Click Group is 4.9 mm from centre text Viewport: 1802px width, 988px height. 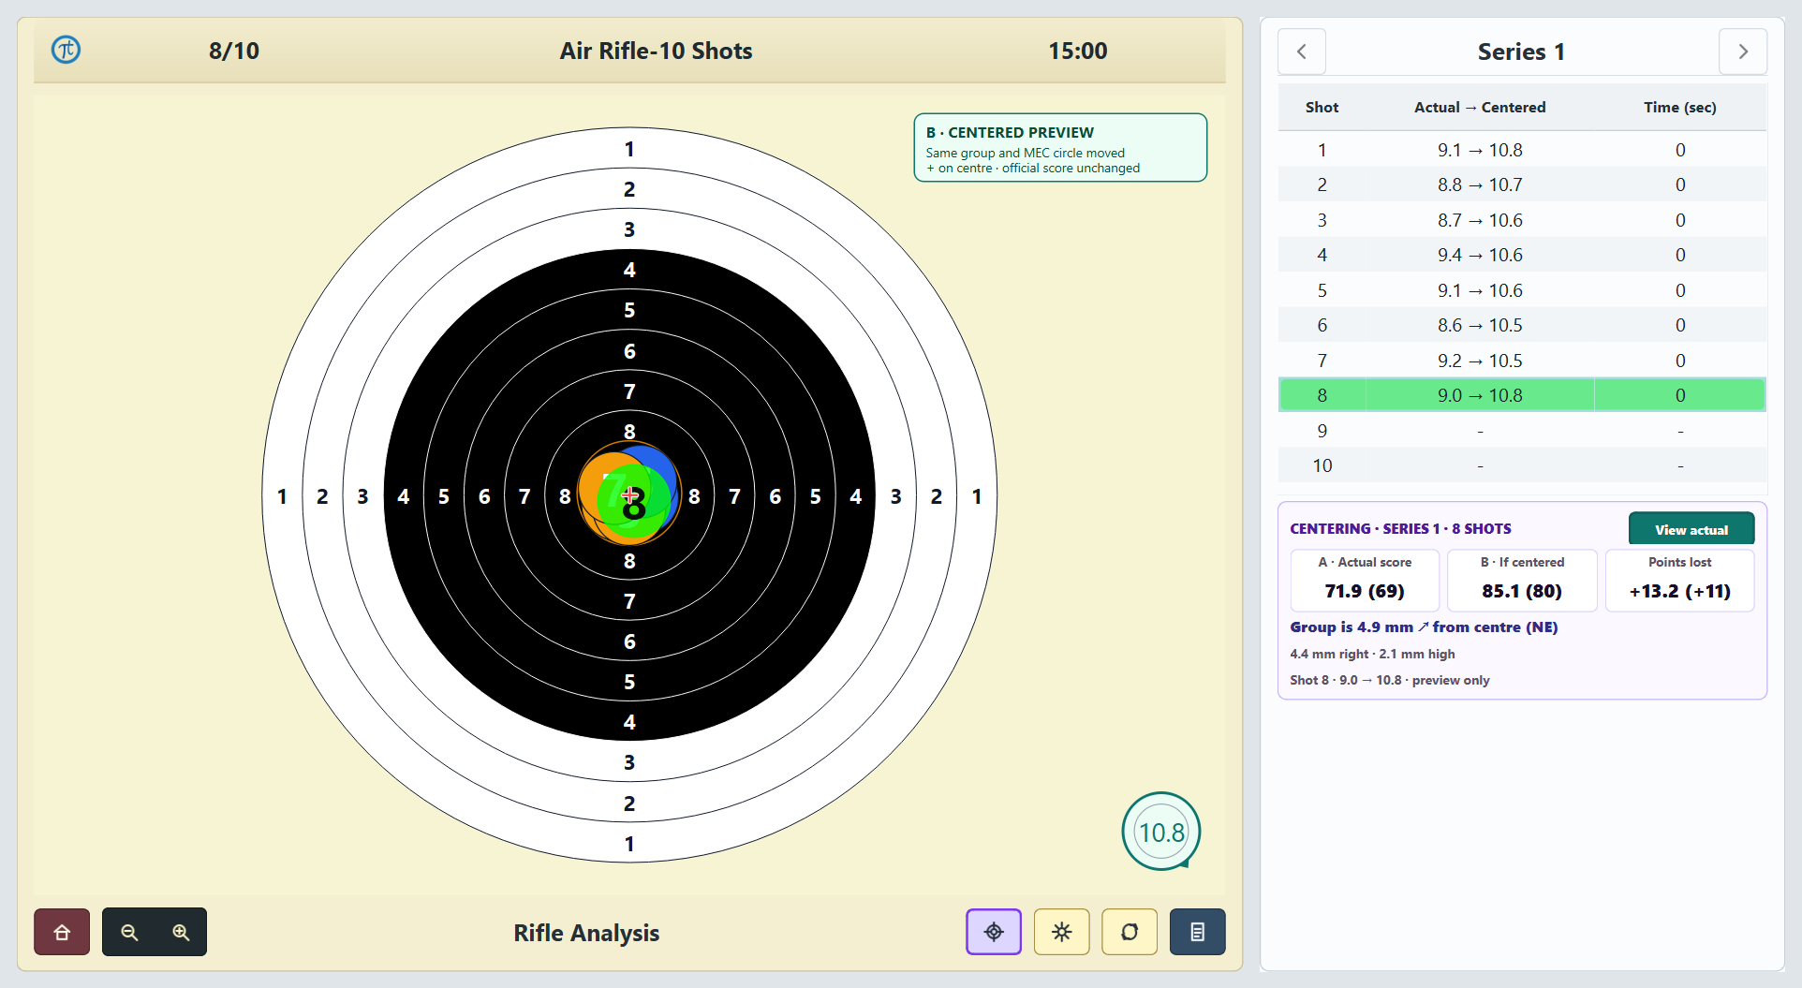coord(1424,627)
